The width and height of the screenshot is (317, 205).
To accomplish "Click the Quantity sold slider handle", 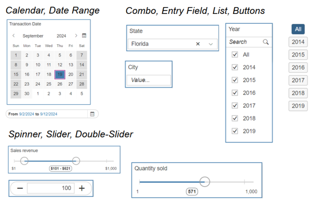I will coord(205,182).
